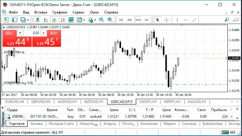Viewport: 242px width, 136px height.
Task: Expand dropdown next to New Order icon
Action: pyautogui.click(x=95, y=20)
